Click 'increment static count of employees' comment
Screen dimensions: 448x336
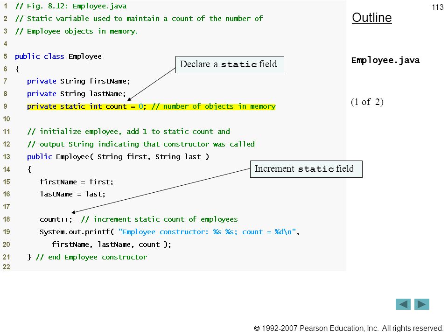pyautogui.click(x=160, y=219)
